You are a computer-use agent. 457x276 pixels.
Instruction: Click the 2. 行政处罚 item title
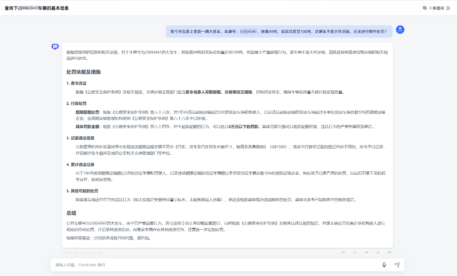click(x=76, y=103)
